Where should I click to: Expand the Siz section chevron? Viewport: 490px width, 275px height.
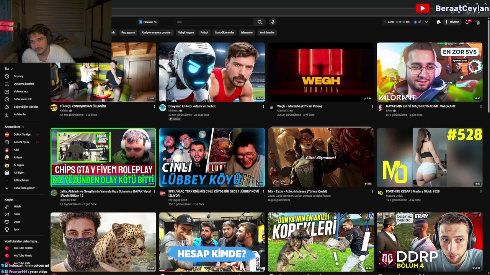point(12,69)
